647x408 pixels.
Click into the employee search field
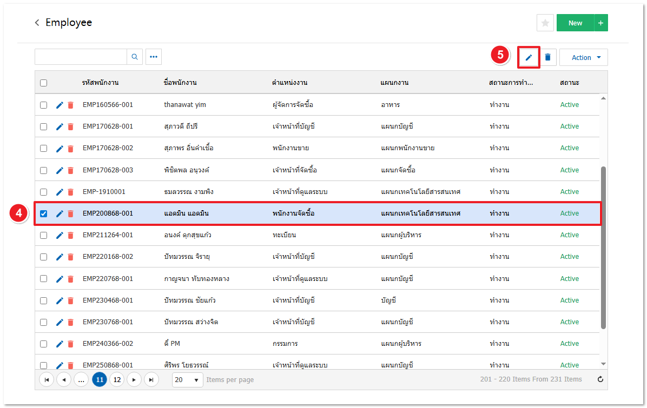[x=81, y=57]
